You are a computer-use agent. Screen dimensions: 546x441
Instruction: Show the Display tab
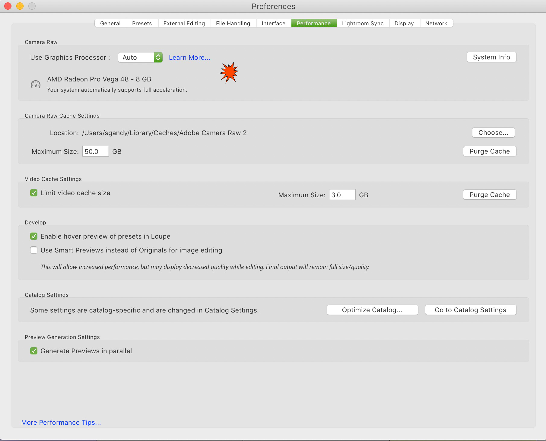[x=404, y=23]
